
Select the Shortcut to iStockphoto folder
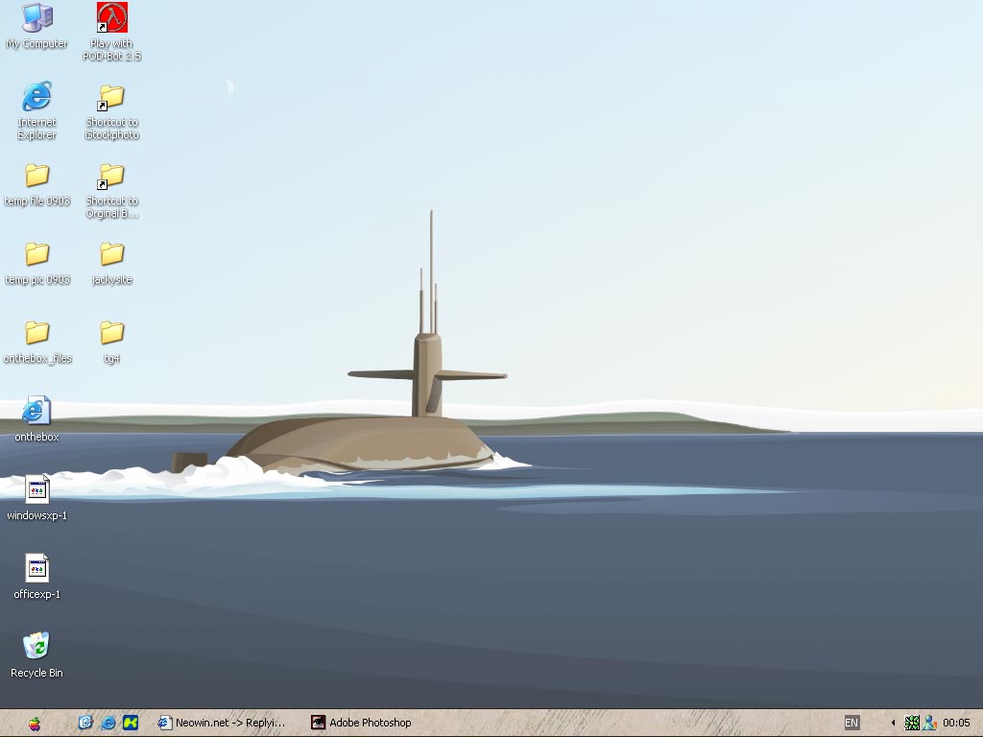coord(112,97)
